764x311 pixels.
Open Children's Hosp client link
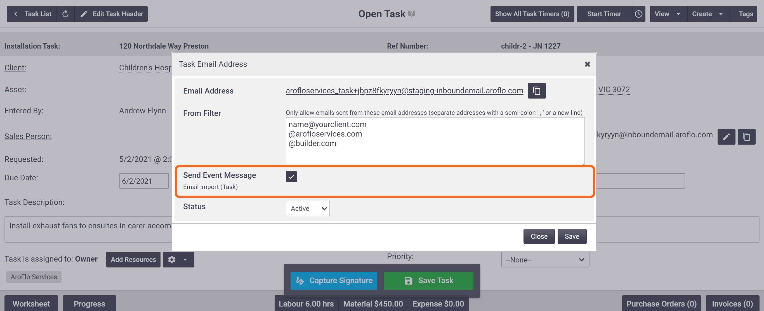point(145,68)
